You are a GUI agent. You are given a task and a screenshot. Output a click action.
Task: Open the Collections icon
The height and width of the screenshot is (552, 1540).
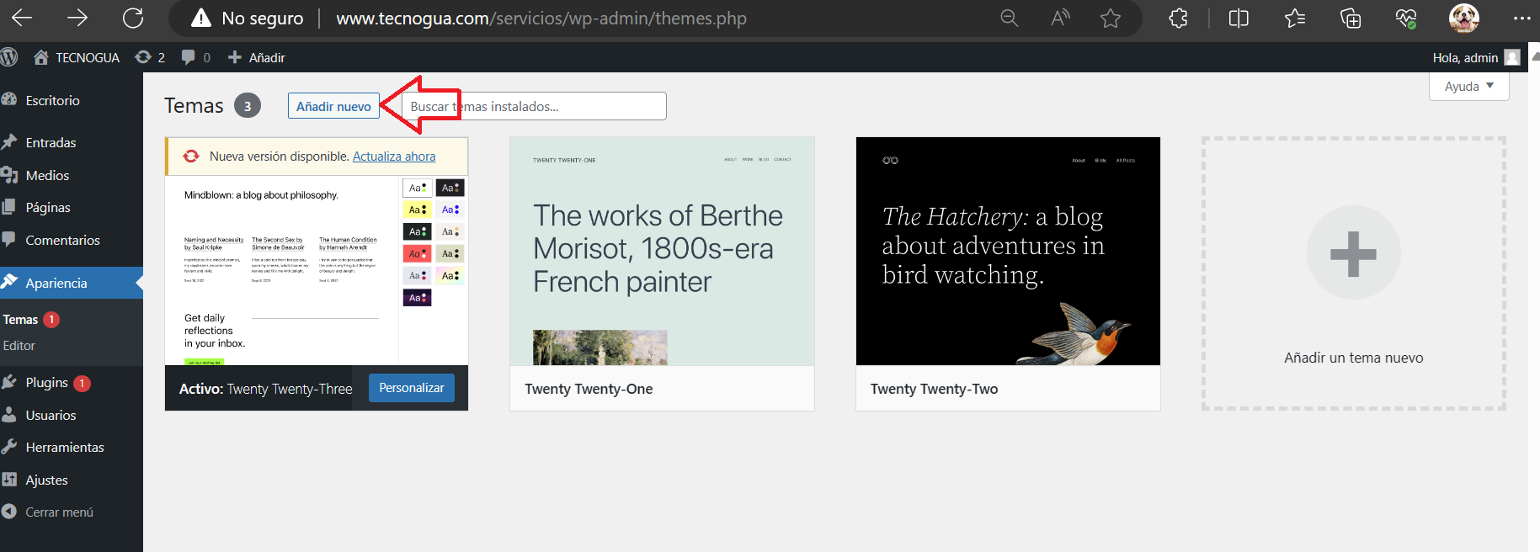(1351, 19)
